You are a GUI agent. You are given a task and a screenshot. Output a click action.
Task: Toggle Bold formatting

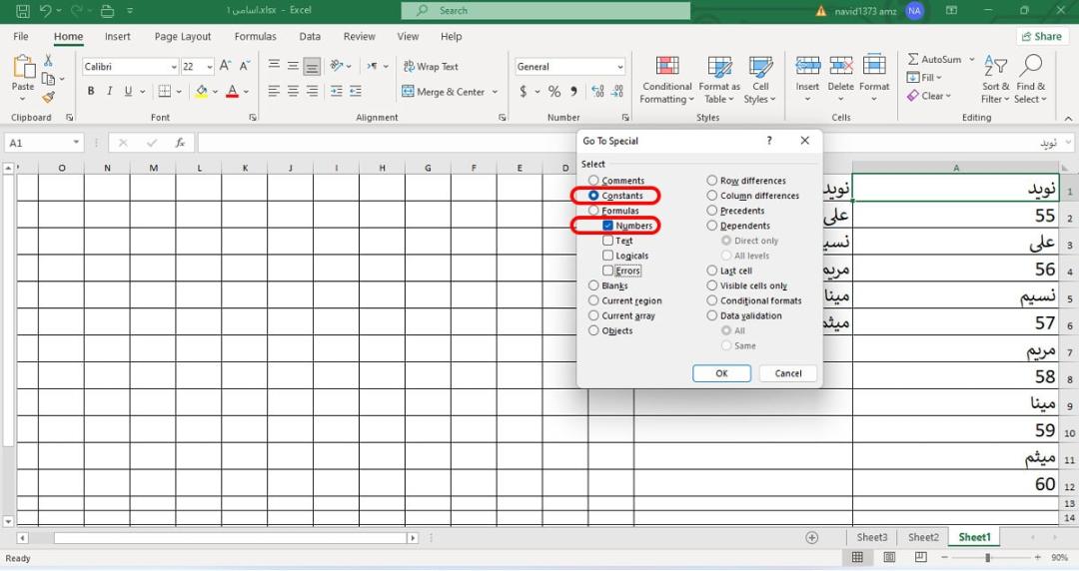(x=91, y=91)
